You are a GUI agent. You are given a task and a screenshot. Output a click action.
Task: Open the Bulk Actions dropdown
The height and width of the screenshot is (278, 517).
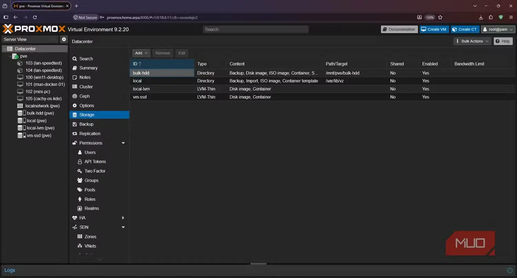(473, 41)
